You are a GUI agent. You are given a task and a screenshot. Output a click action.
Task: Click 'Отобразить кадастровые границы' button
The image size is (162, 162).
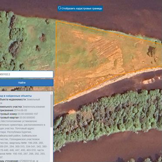point(80,8)
